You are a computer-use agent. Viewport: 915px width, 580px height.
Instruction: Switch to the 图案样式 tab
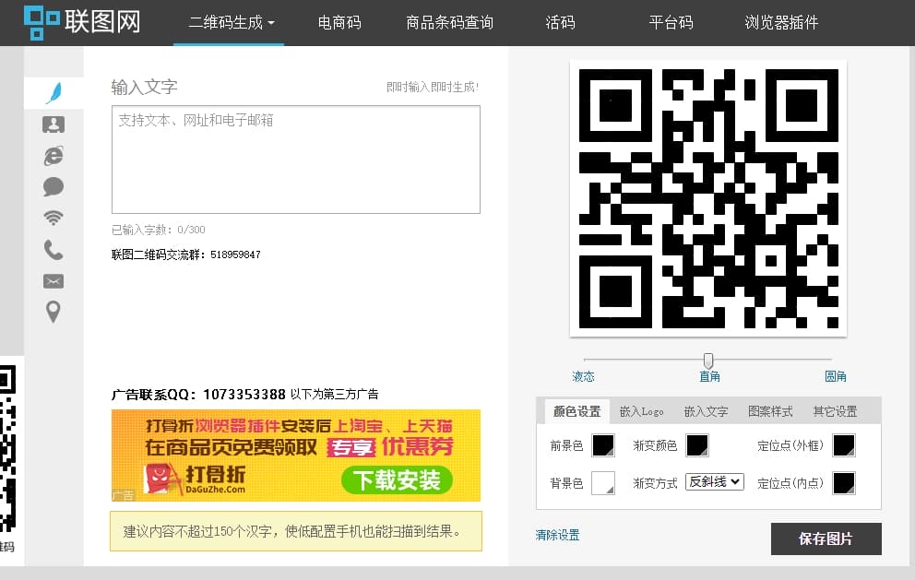[x=770, y=411]
